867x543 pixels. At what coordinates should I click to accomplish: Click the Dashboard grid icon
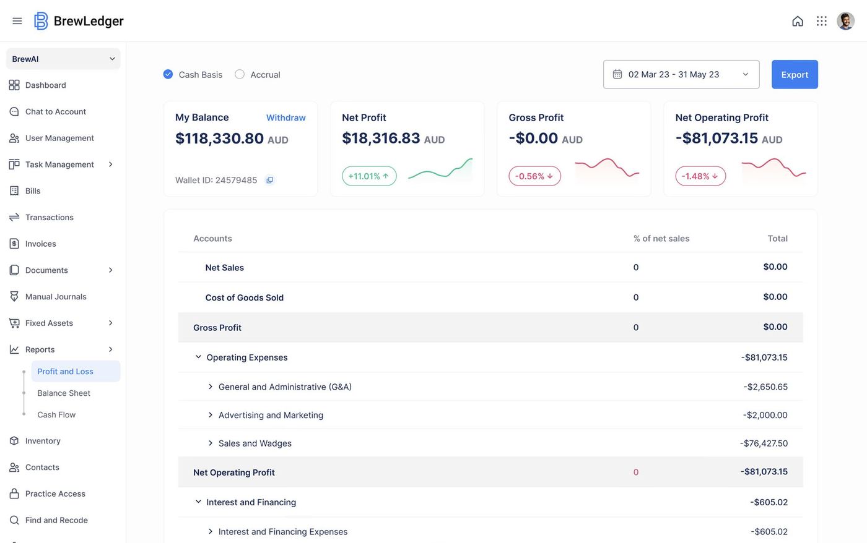14,85
